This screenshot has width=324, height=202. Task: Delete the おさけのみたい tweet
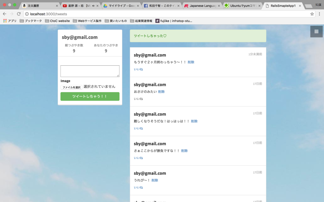[x=161, y=92]
